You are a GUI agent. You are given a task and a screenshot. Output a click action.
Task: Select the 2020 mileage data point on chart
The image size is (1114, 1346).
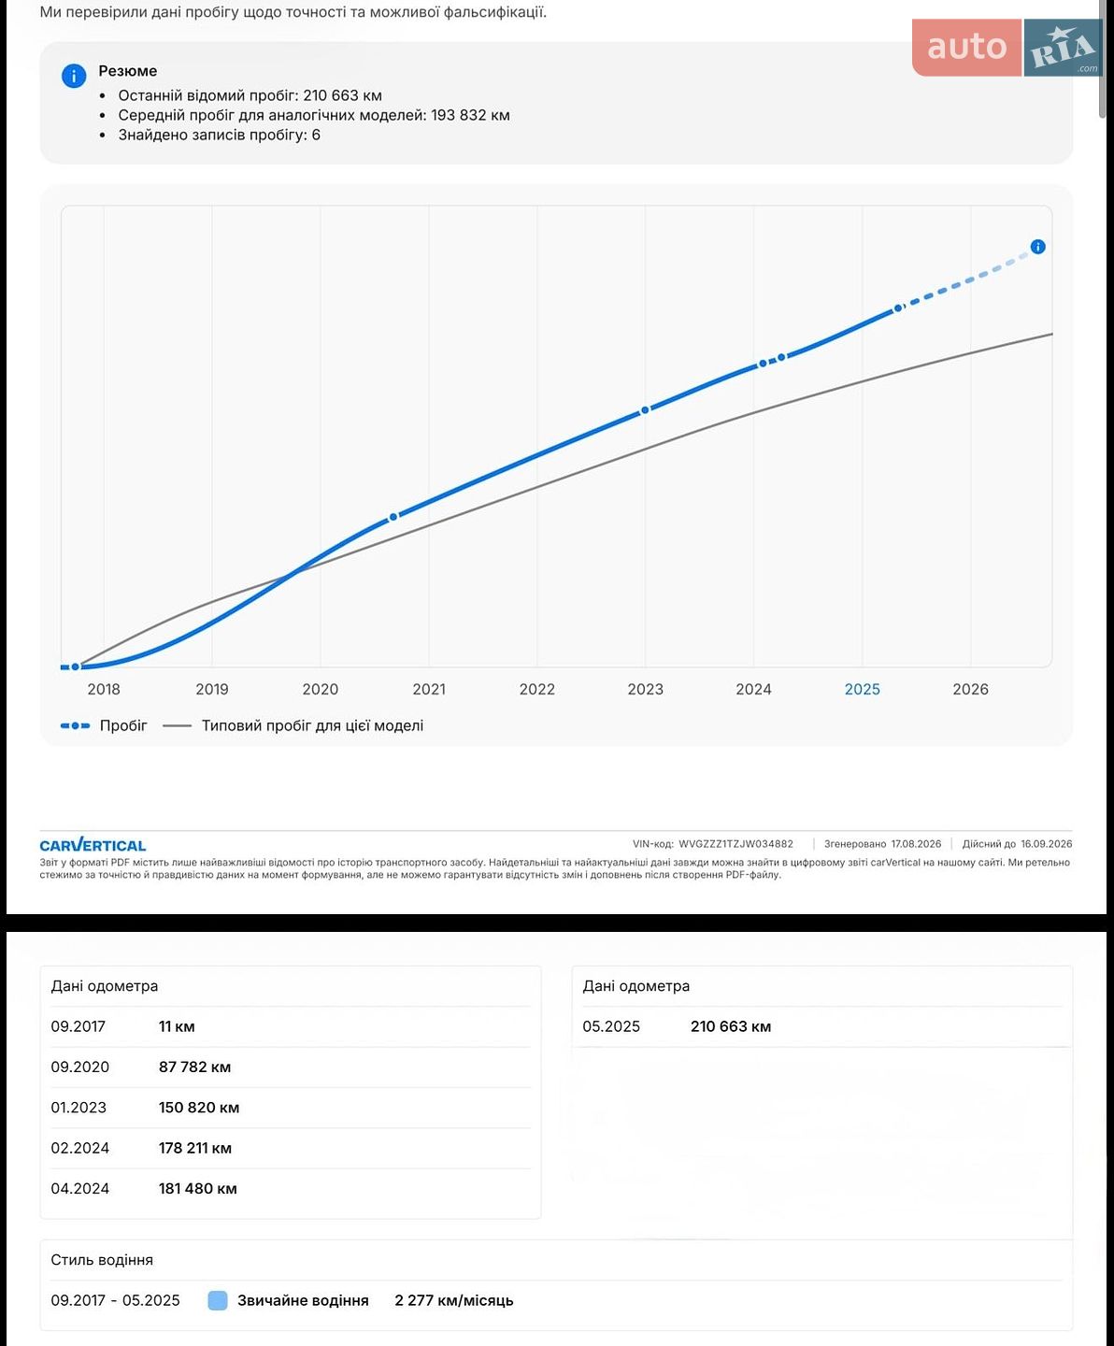(393, 516)
